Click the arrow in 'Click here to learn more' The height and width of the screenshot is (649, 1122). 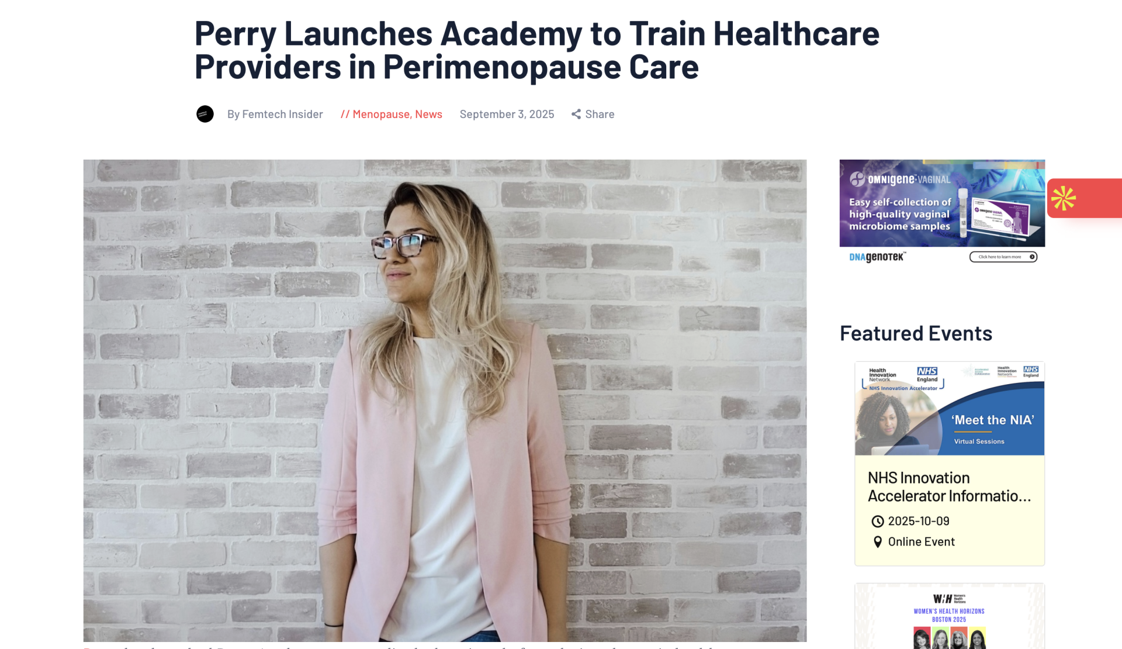[x=1032, y=257]
